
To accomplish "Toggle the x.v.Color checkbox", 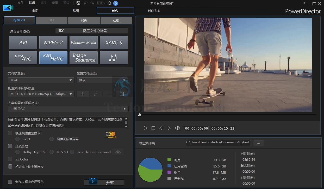I will pyautogui.click(x=10, y=159).
